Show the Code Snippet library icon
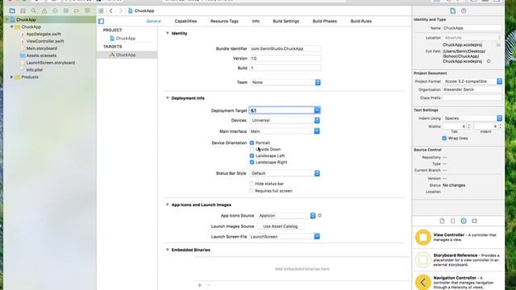This screenshot has width=516, height=290. (x=453, y=221)
